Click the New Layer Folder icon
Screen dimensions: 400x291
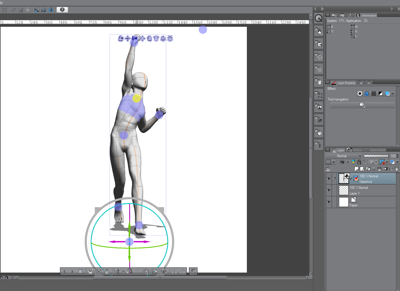(x=368, y=169)
